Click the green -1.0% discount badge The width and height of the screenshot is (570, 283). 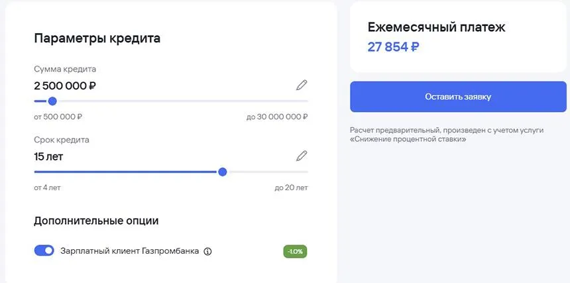pyautogui.click(x=295, y=251)
